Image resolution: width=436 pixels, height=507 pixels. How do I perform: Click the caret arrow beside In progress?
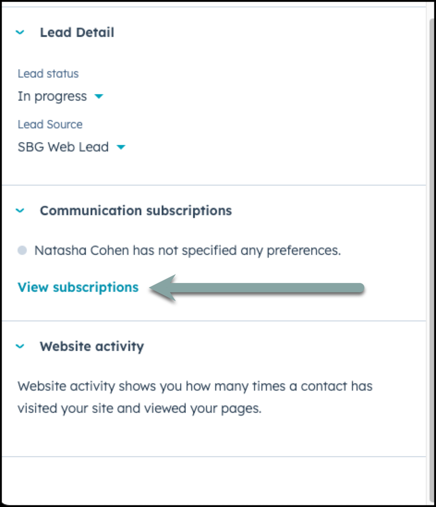click(x=99, y=97)
